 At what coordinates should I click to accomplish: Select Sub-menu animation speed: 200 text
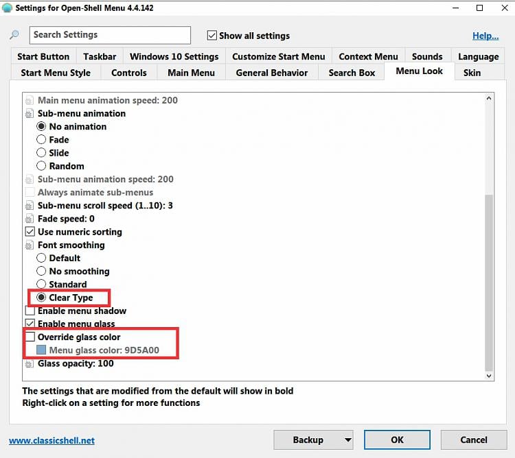106,180
